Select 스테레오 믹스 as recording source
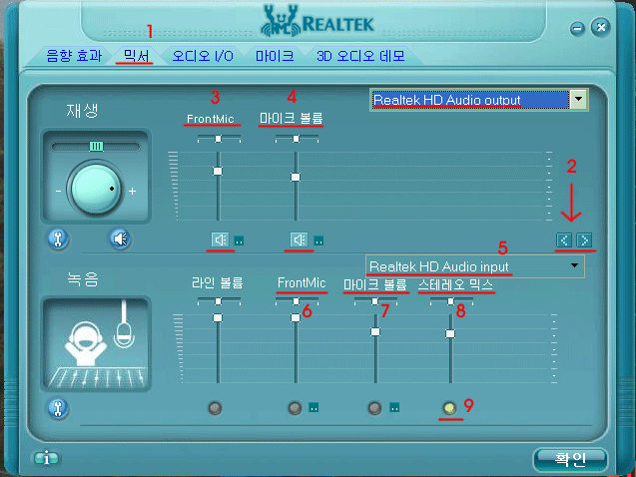 [449, 408]
